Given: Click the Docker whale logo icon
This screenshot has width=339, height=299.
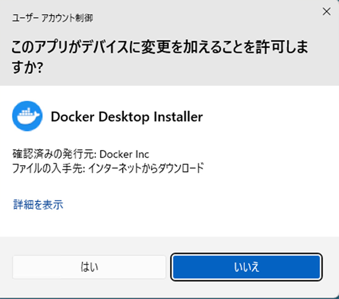Looking at the screenshot, I should click(27, 117).
